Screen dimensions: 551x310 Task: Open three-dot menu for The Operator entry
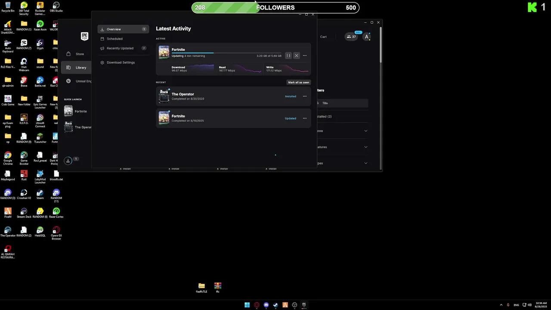(x=305, y=96)
